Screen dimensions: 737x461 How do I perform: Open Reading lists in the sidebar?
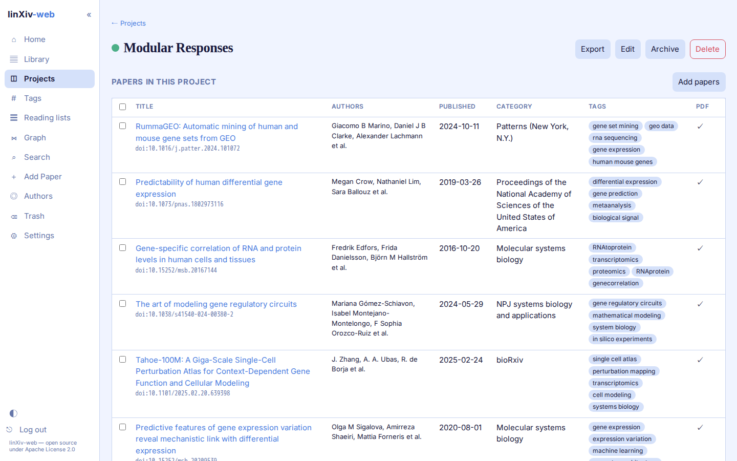click(x=50, y=118)
